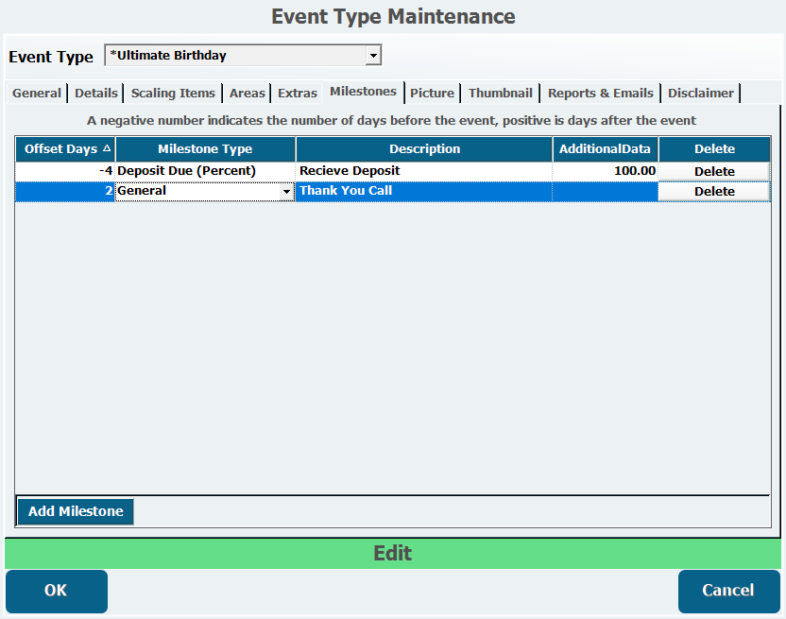
Task: Switch to the Picture tab
Action: (x=433, y=94)
